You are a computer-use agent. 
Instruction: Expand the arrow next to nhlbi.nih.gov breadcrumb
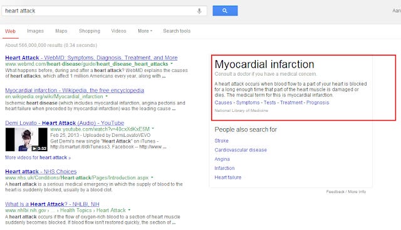coord(129,210)
